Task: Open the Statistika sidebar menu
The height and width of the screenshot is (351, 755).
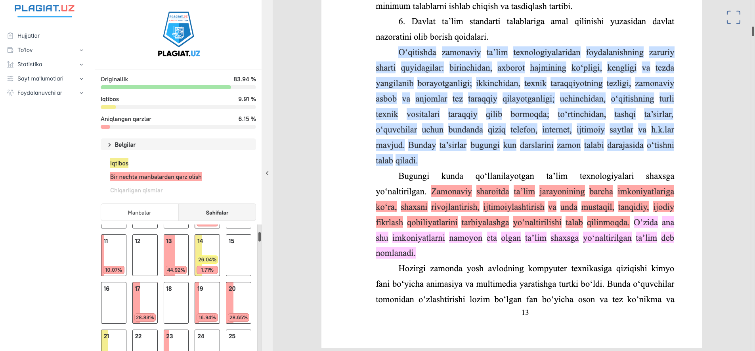Action: pyautogui.click(x=46, y=64)
